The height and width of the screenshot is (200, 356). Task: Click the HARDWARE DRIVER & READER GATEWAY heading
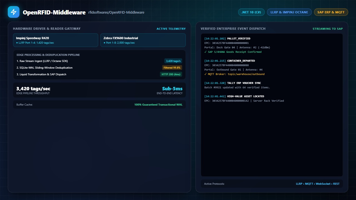tap(47, 29)
